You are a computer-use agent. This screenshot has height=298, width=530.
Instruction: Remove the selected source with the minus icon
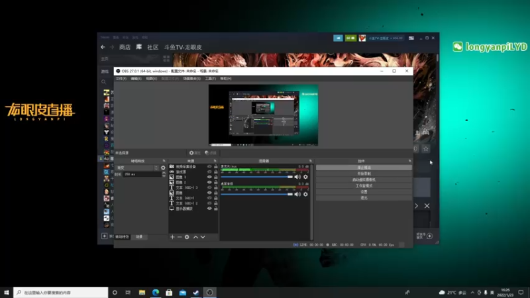180,237
